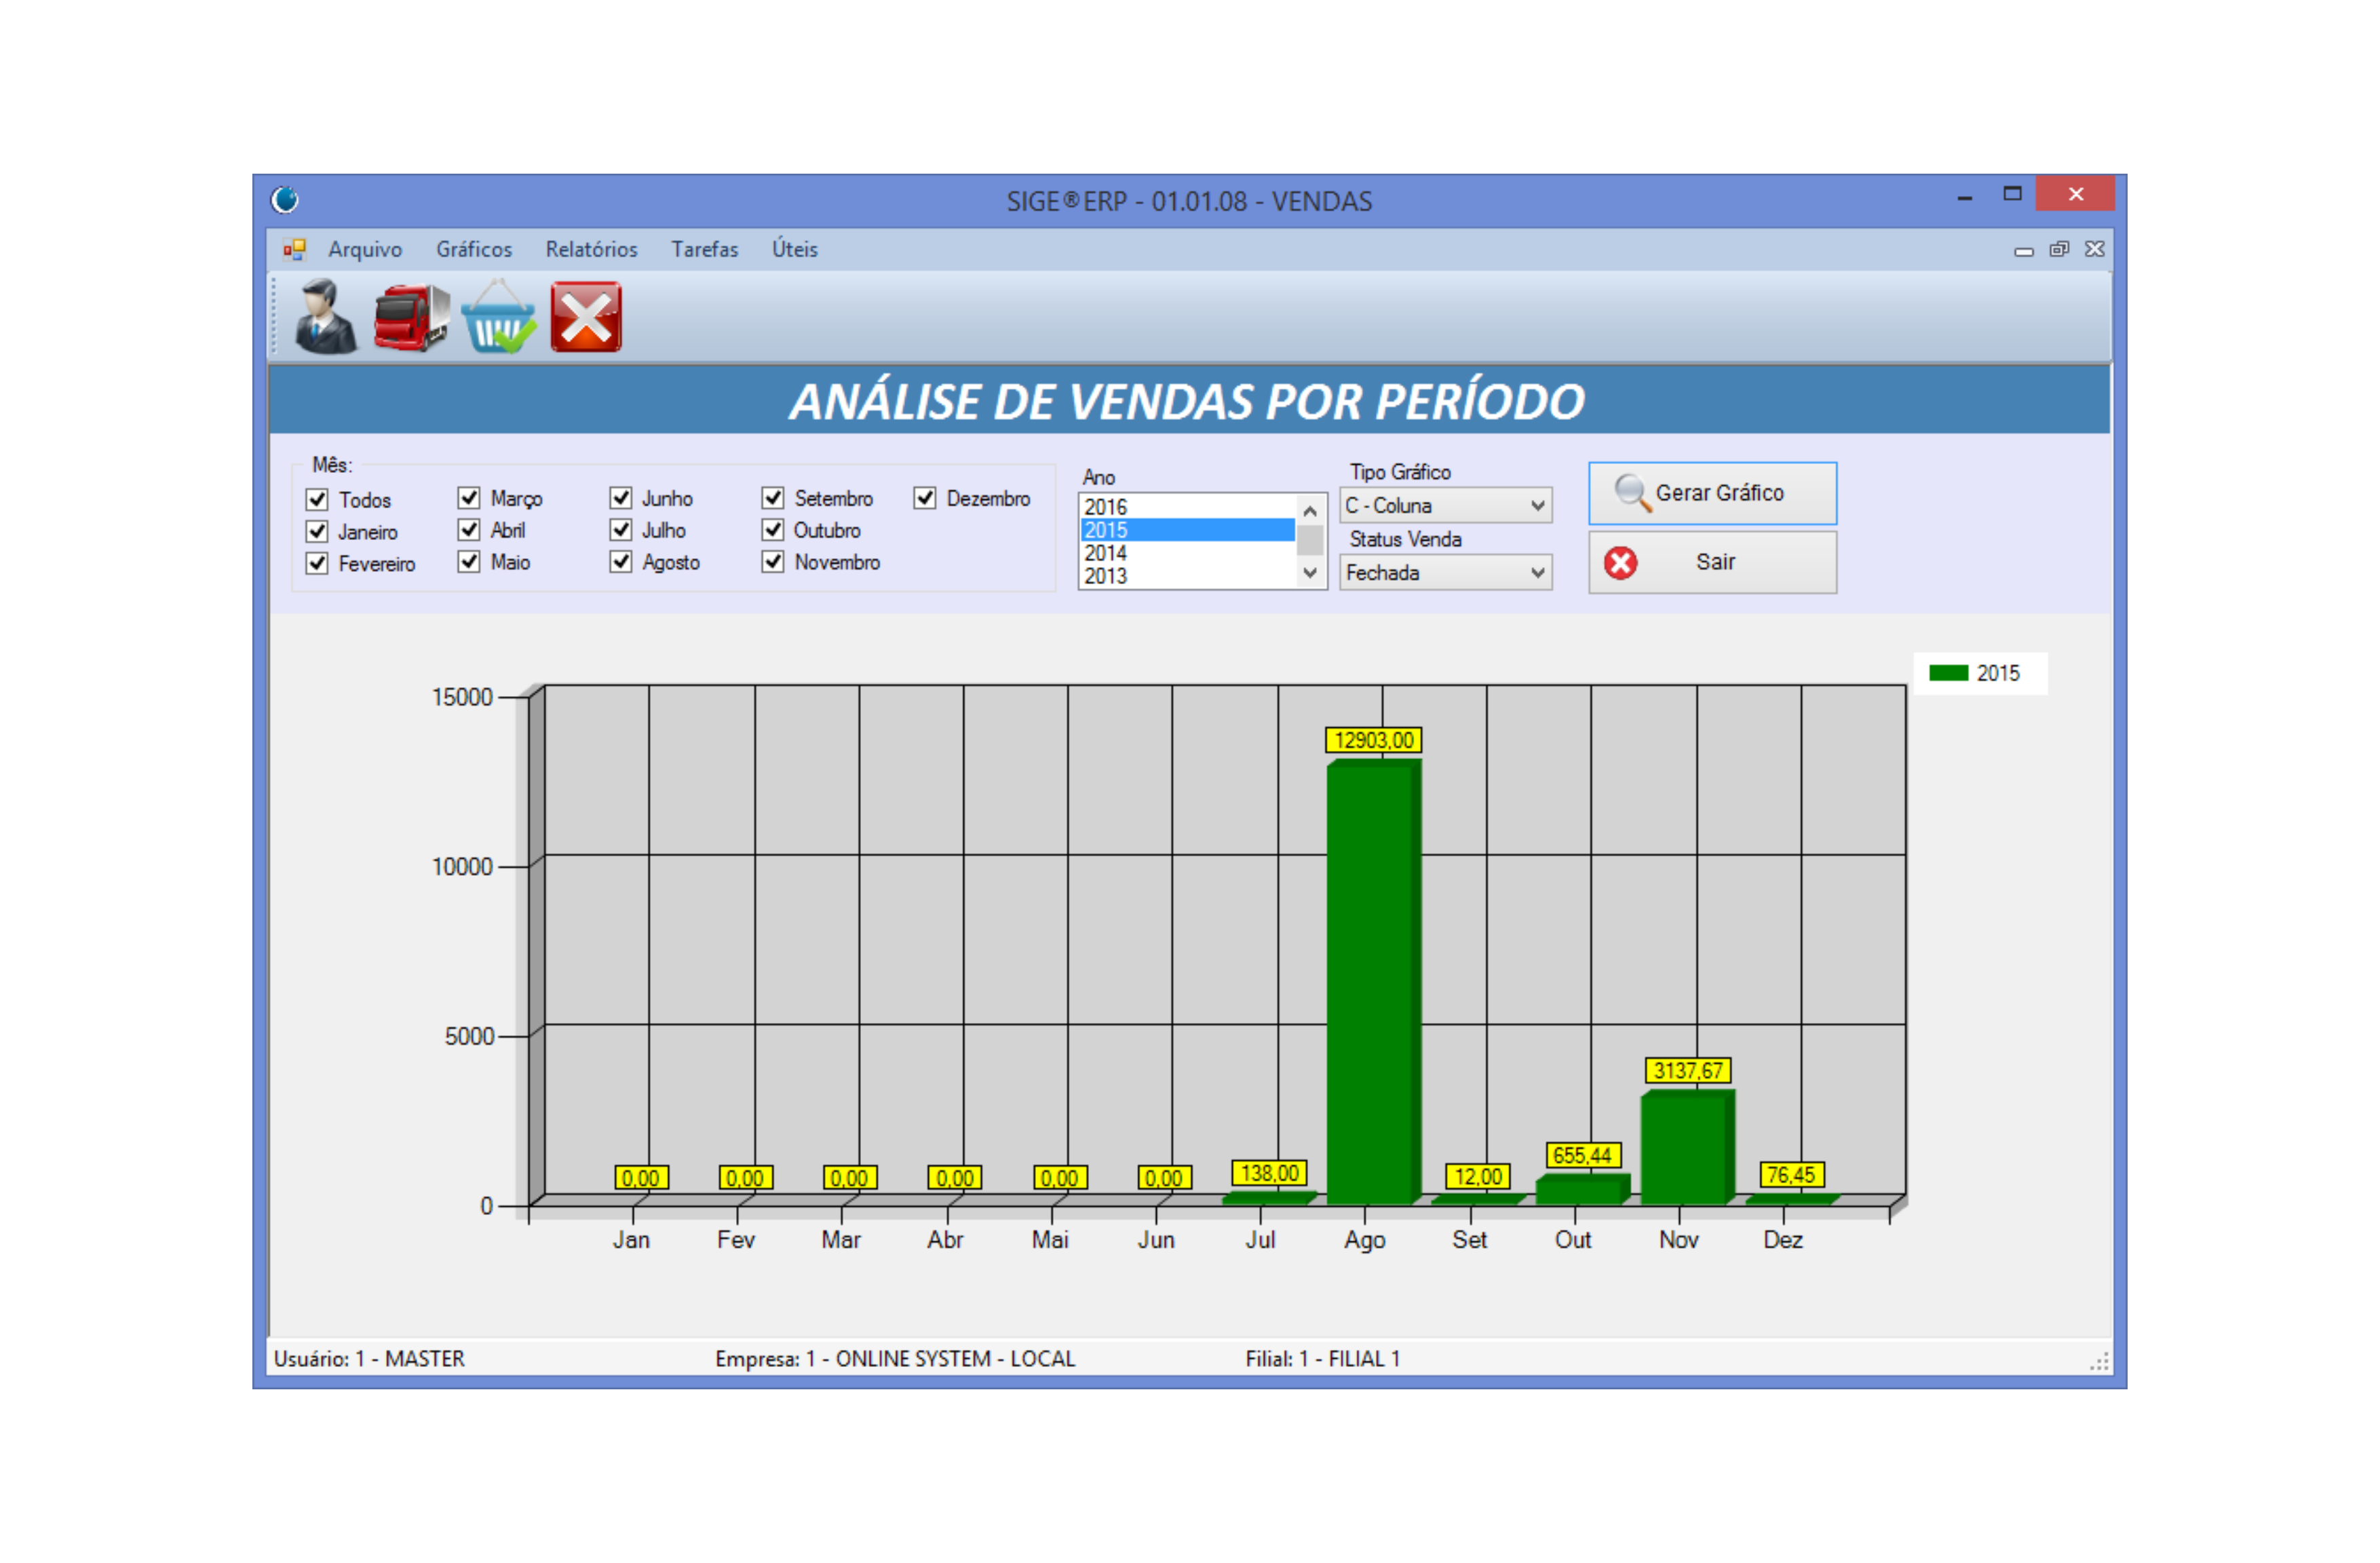The height and width of the screenshot is (1563, 2380).
Task: Click the 76,45 value label
Action: coord(1792,1175)
